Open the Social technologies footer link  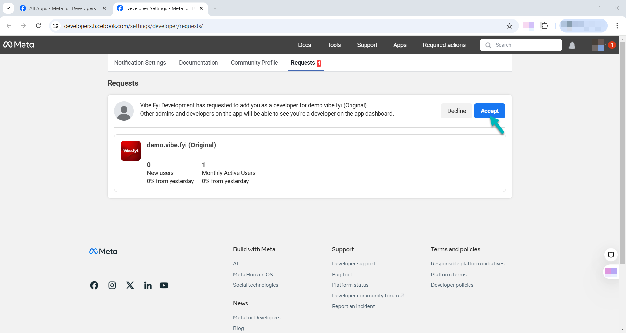pyautogui.click(x=256, y=285)
